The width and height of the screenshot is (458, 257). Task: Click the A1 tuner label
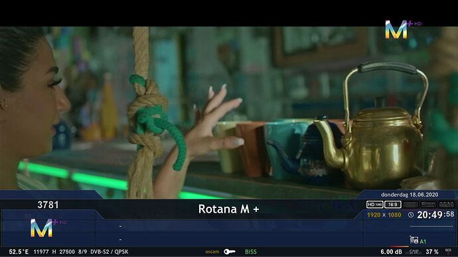click(x=423, y=241)
